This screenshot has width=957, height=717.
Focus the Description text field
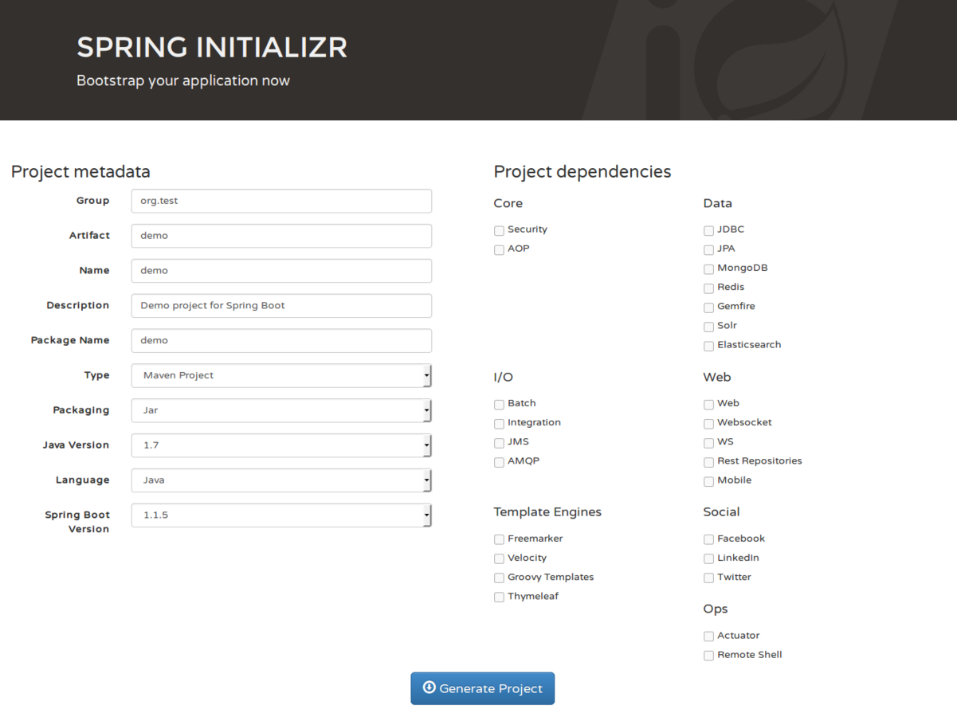281,306
